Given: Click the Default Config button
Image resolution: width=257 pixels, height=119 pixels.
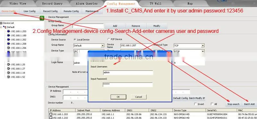Looking at the screenshot, I should 181,98.
